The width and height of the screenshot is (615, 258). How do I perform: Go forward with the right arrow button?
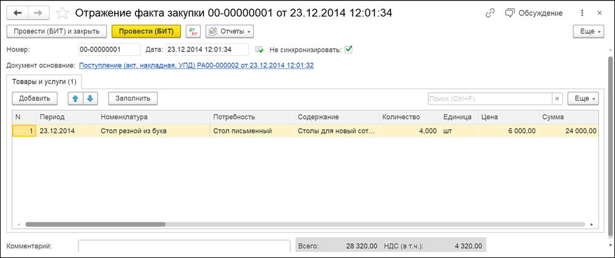[39, 13]
